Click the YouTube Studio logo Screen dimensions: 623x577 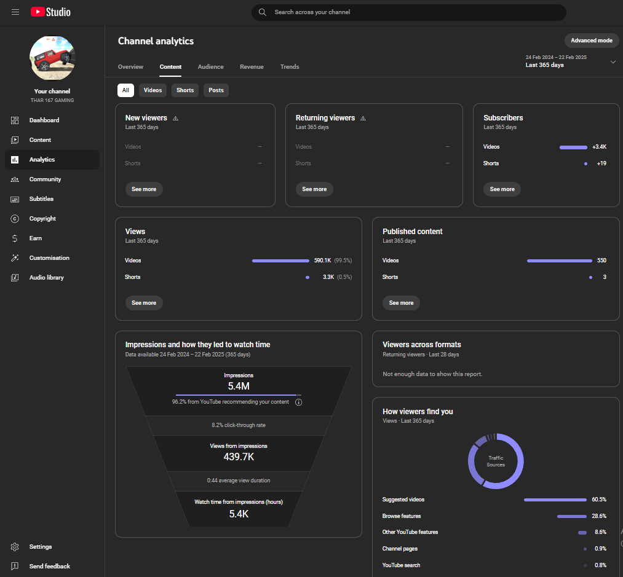click(50, 12)
